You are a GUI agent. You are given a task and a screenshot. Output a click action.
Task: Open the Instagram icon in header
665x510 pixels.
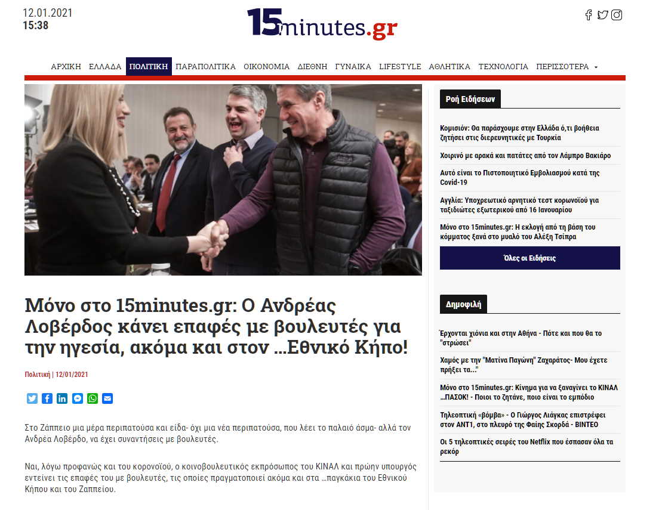tap(617, 16)
